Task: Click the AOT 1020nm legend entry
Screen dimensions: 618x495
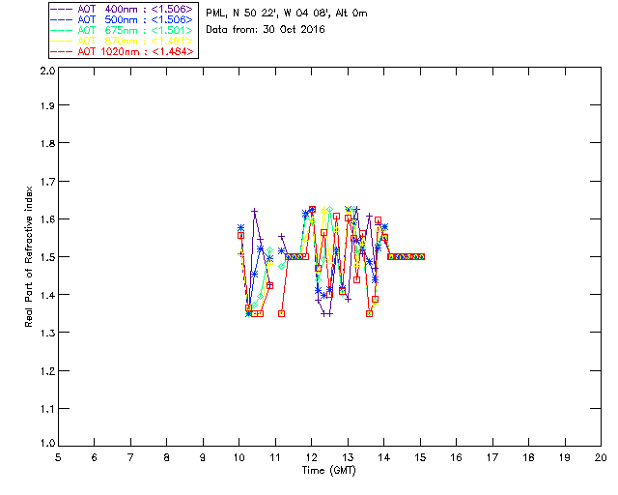Action: (x=122, y=51)
